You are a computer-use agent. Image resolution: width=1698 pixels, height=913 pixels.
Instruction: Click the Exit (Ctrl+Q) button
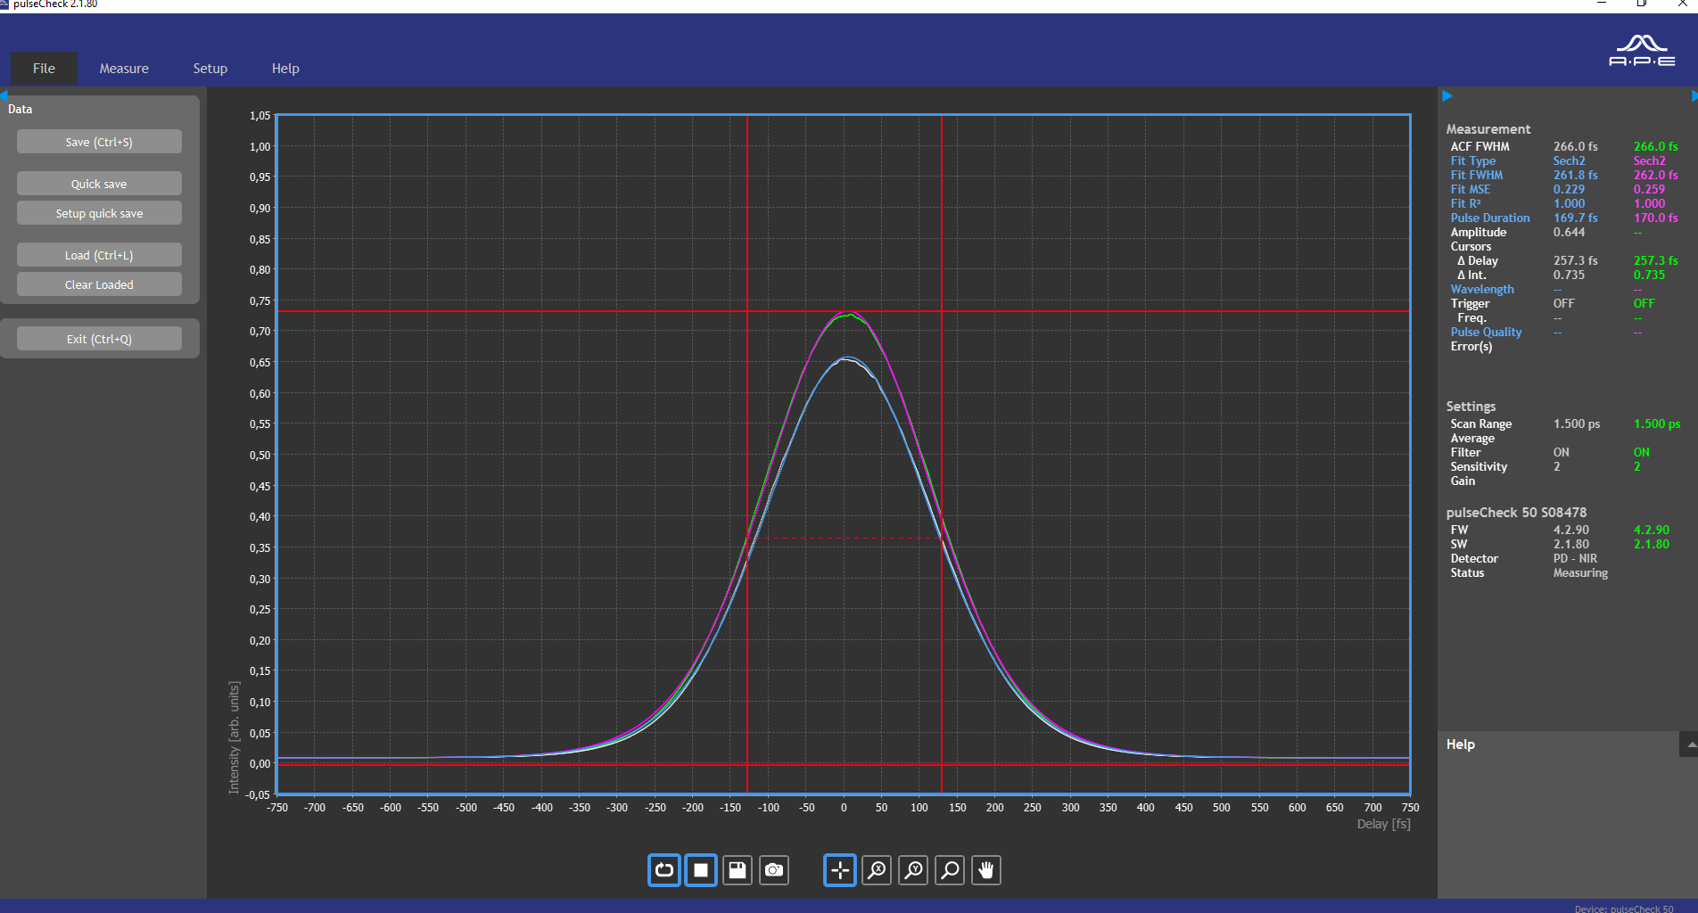pyautogui.click(x=99, y=339)
